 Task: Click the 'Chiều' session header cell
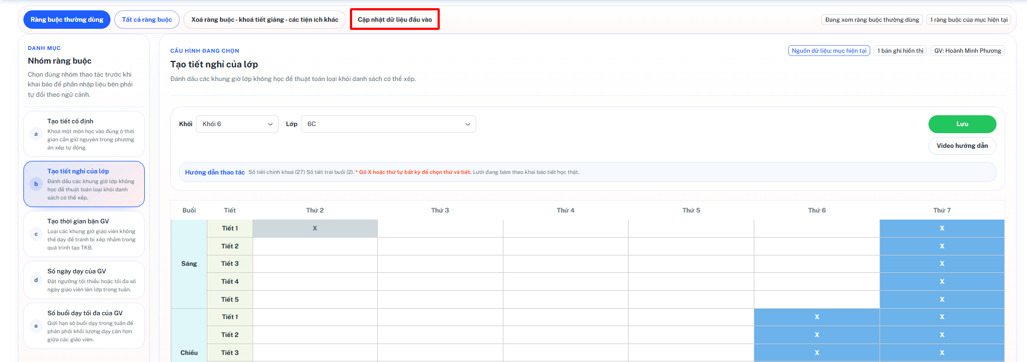(189, 335)
